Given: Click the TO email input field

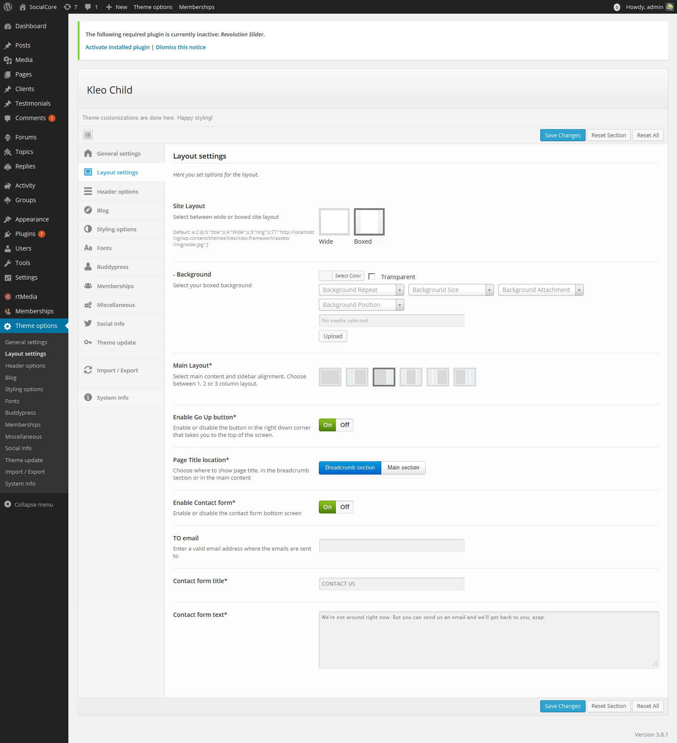Looking at the screenshot, I should point(391,545).
